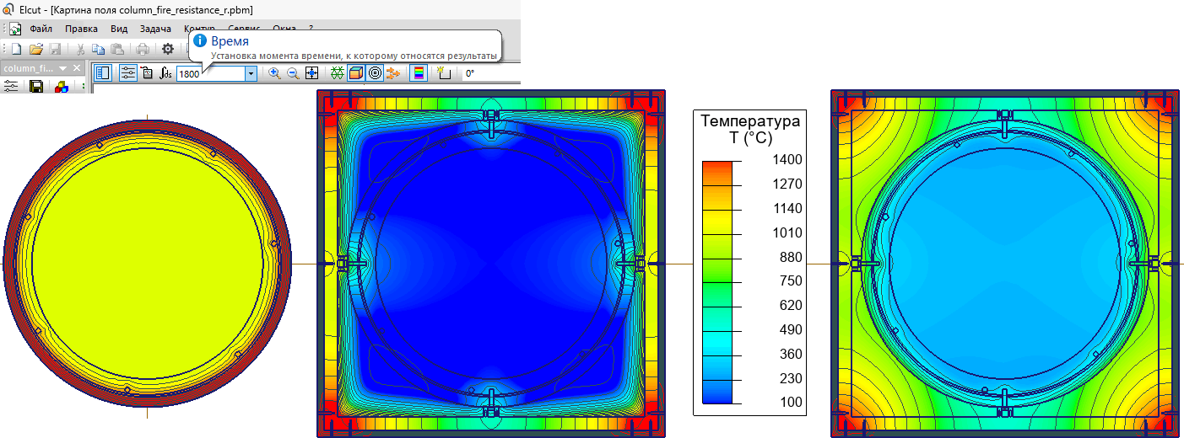This screenshot has width=1184, height=438.
Task: Expand the time value 1800 dropdown
Action: coord(251,74)
